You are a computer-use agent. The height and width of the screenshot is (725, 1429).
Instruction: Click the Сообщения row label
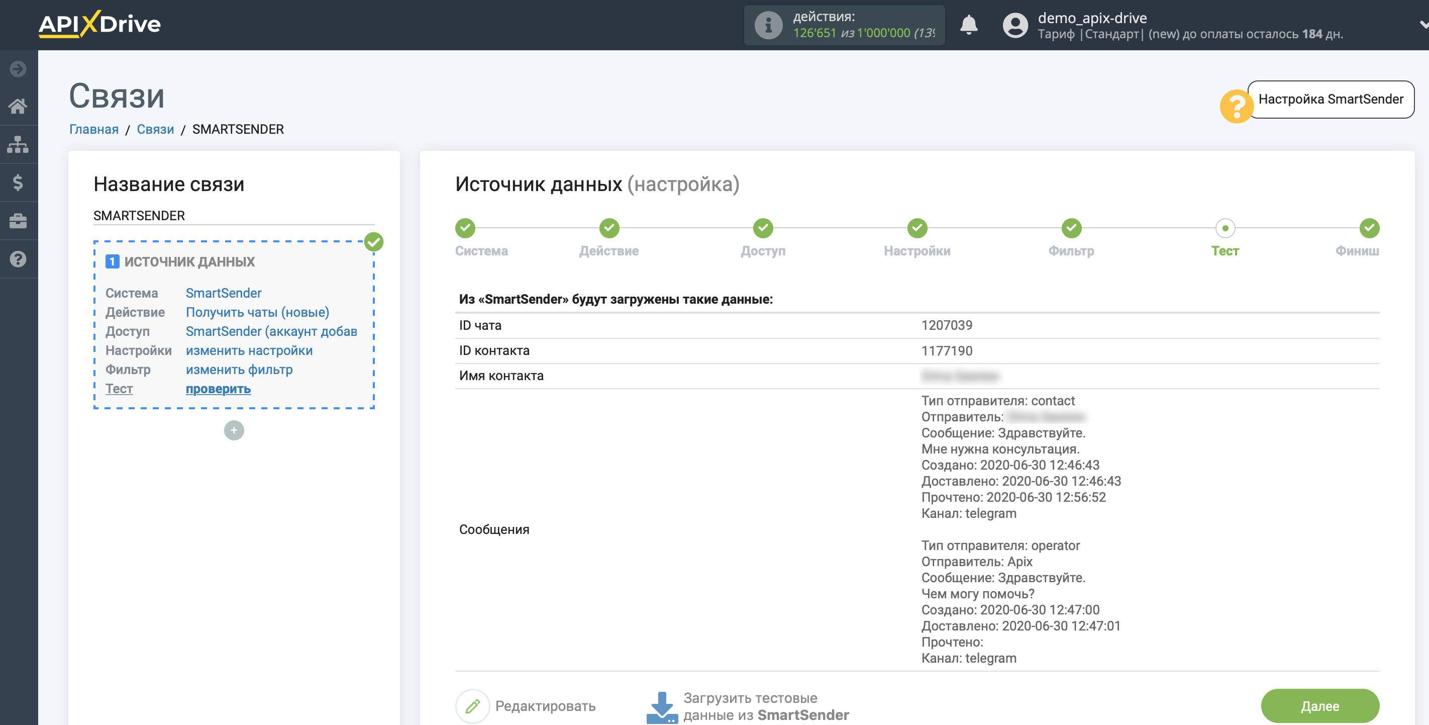494,529
